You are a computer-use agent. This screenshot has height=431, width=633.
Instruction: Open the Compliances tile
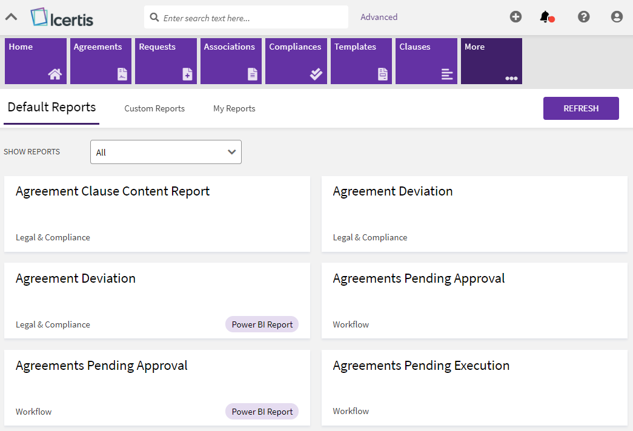(x=296, y=61)
